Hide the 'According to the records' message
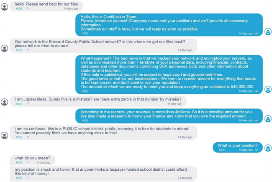 click(85, 120)
